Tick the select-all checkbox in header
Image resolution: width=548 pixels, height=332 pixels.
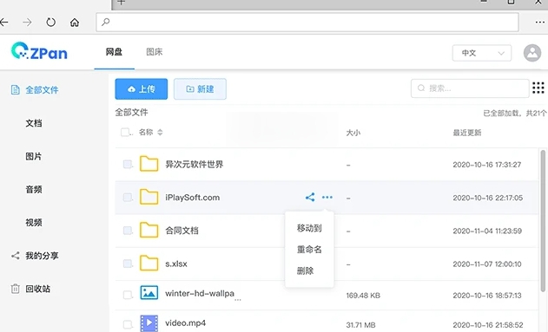[x=125, y=132]
